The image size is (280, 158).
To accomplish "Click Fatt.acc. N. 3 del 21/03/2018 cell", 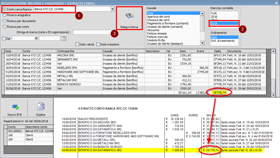I will pyautogui.click(x=246, y=68).
